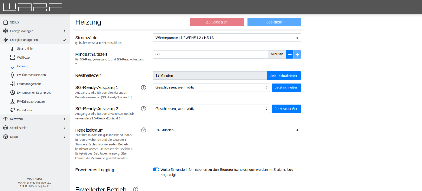422x191 pixels.
Task: Go to Eco-Modus leaf icon entry
Action: pos(25,110)
